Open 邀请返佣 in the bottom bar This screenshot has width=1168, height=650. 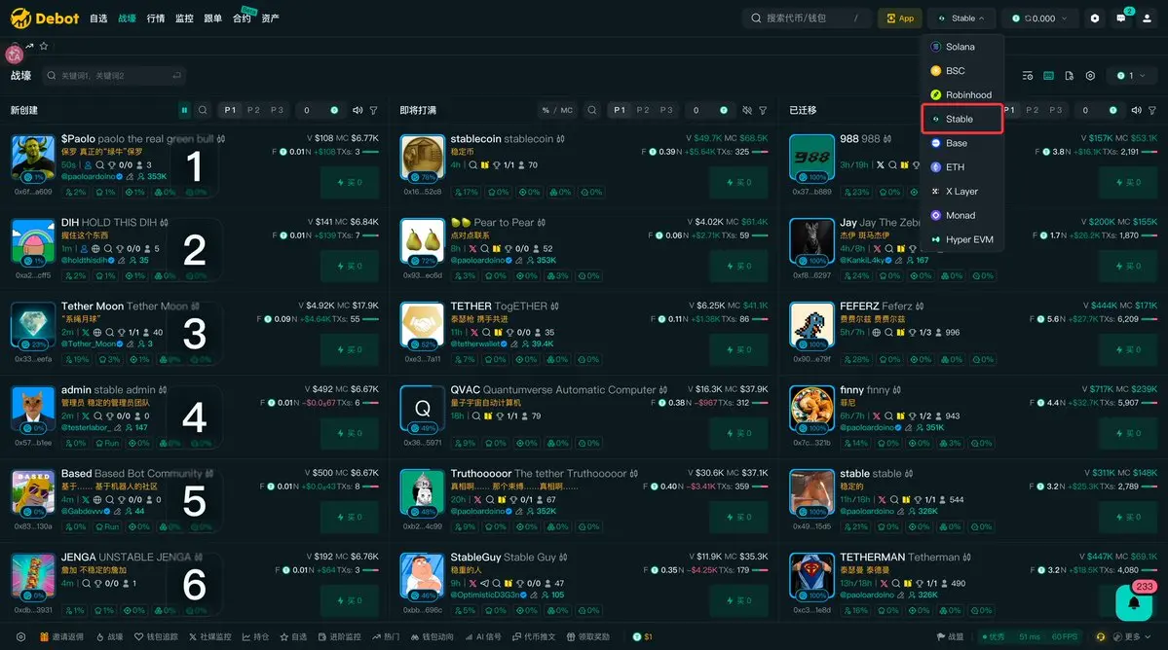61,636
